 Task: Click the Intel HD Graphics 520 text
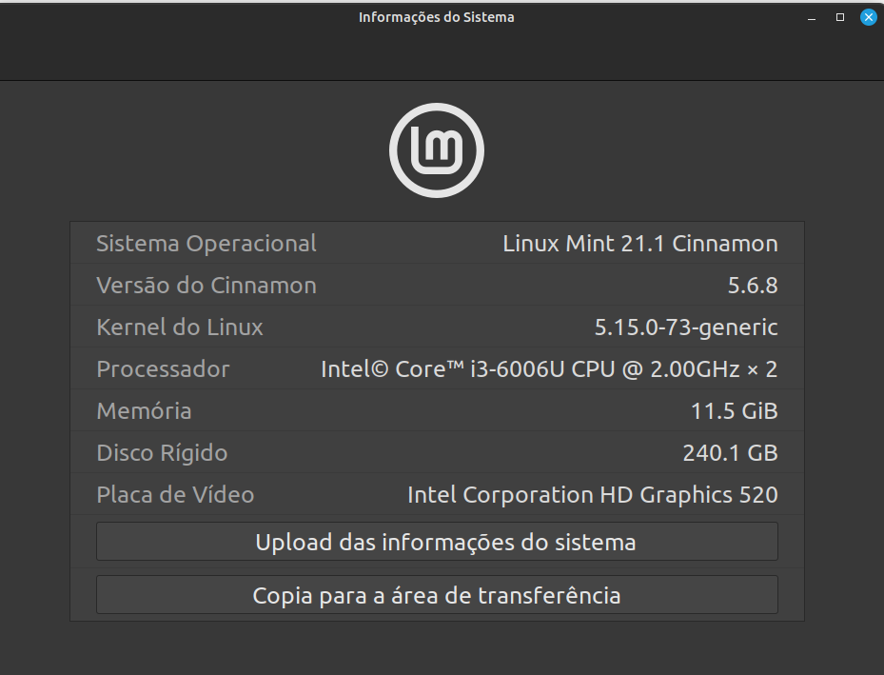[x=593, y=495]
